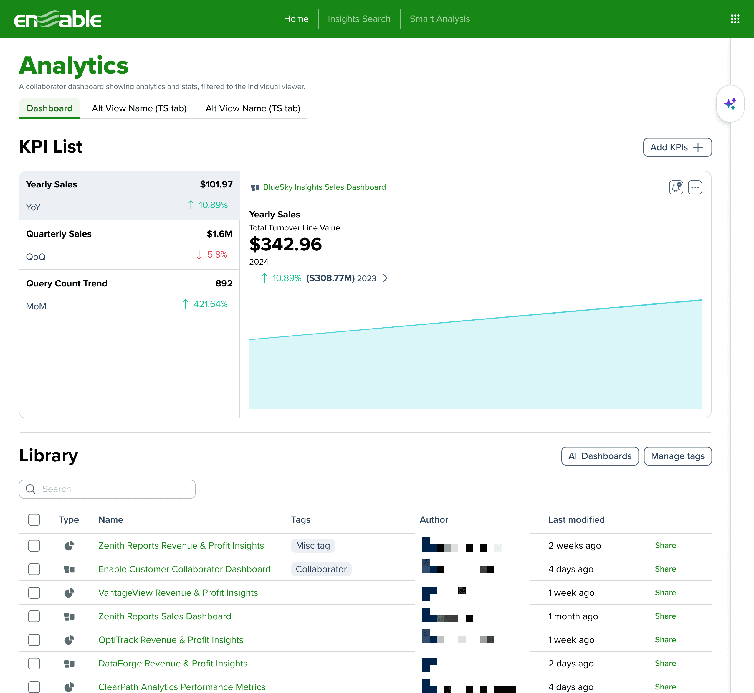Open the apps grid menu icon
This screenshot has height=693, width=754.
coord(735,19)
